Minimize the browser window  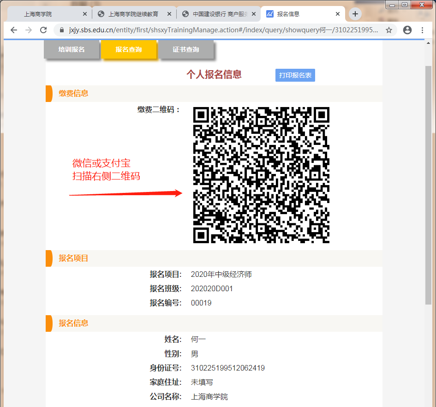click(392, 5)
